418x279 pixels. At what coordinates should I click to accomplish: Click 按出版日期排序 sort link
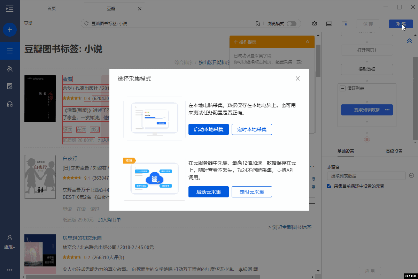click(214, 63)
